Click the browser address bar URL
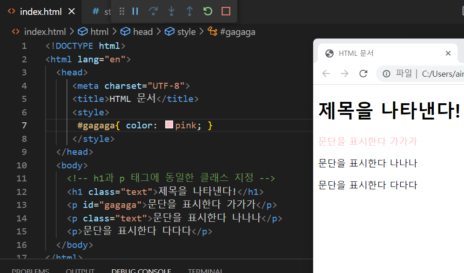The image size is (464, 273). pos(443,73)
